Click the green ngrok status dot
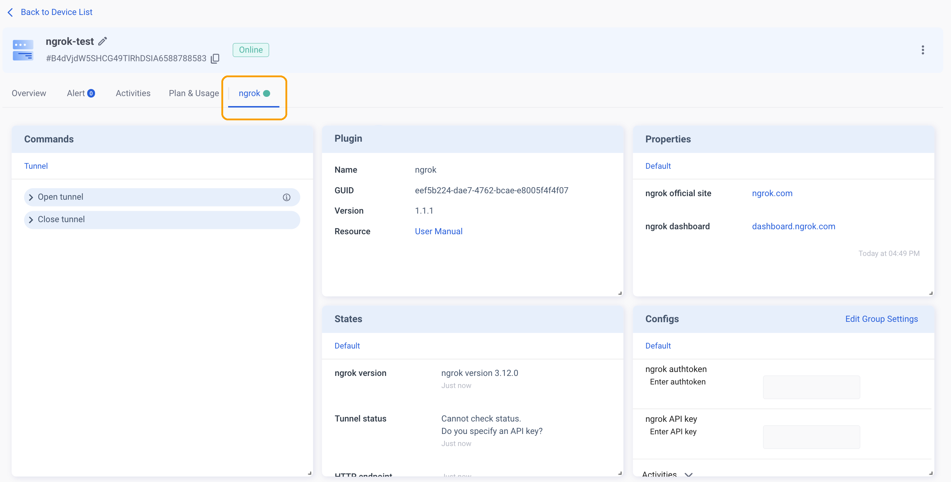The width and height of the screenshot is (951, 482). [x=267, y=93]
